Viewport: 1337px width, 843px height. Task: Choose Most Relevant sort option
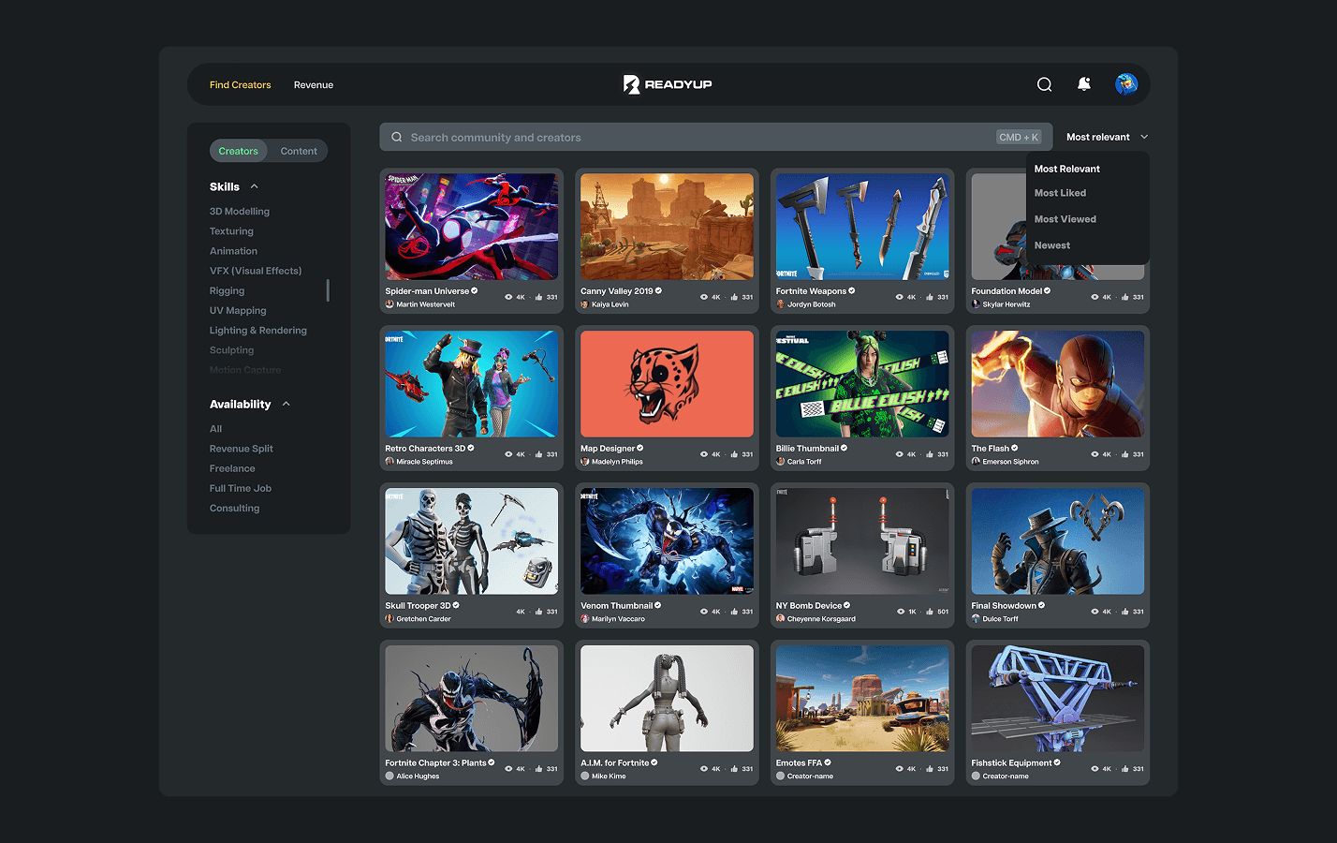pos(1066,169)
